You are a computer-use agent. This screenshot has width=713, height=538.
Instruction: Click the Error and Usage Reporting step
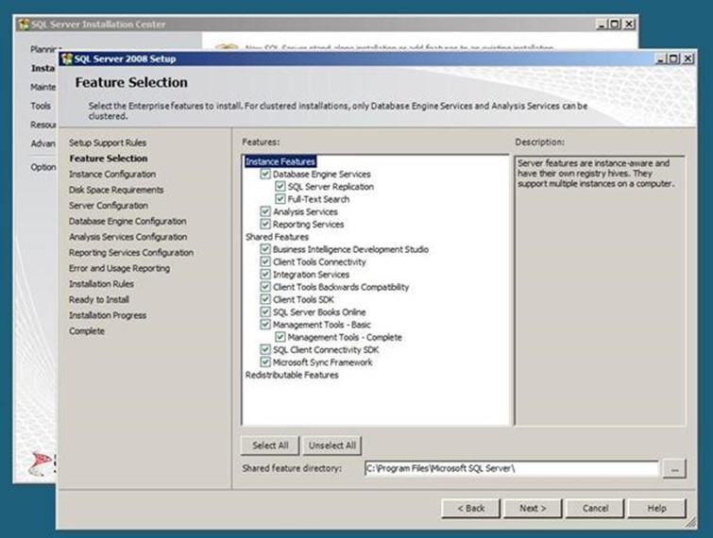[x=120, y=268]
